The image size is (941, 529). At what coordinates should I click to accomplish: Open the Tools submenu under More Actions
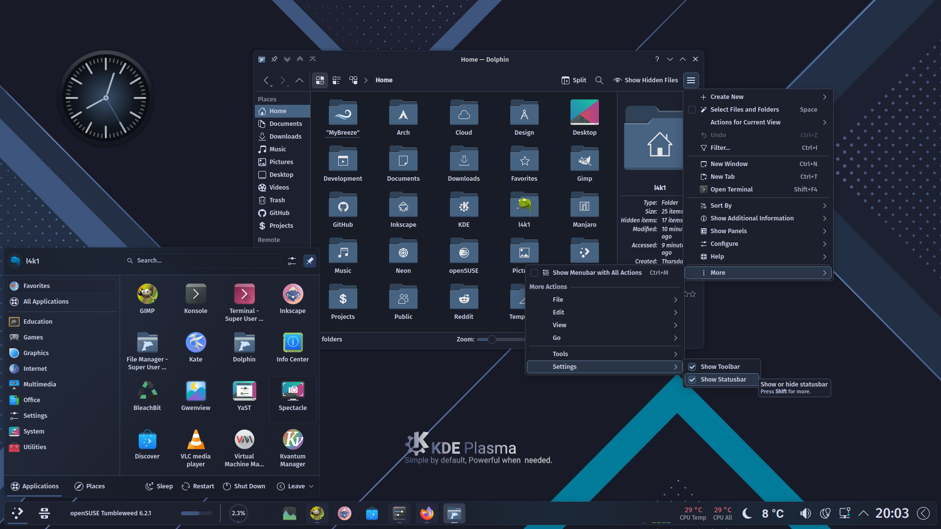604,354
